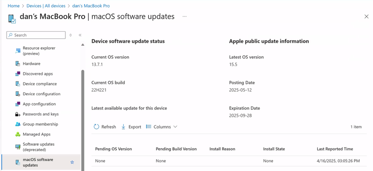373x171 pixels.
Task: Favorite macOS software updates with the star
Action: 72,162
